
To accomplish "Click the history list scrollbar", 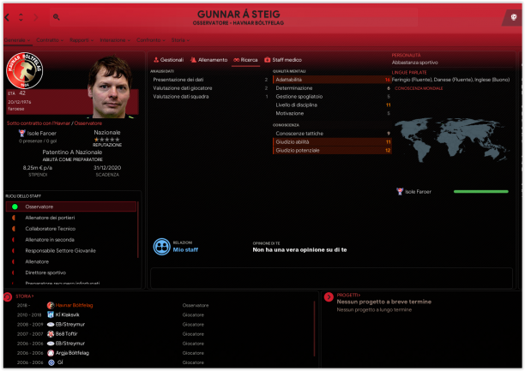I will [x=314, y=329].
